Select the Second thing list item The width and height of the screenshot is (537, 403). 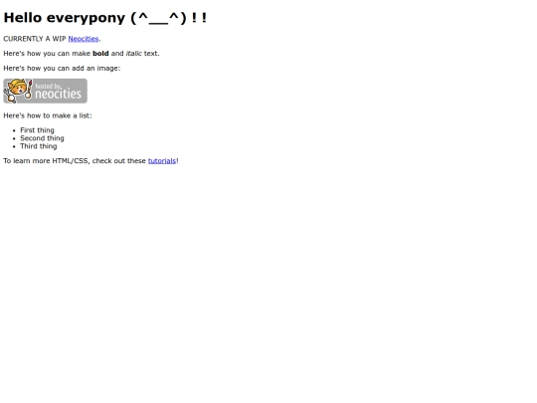click(x=42, y=138)
